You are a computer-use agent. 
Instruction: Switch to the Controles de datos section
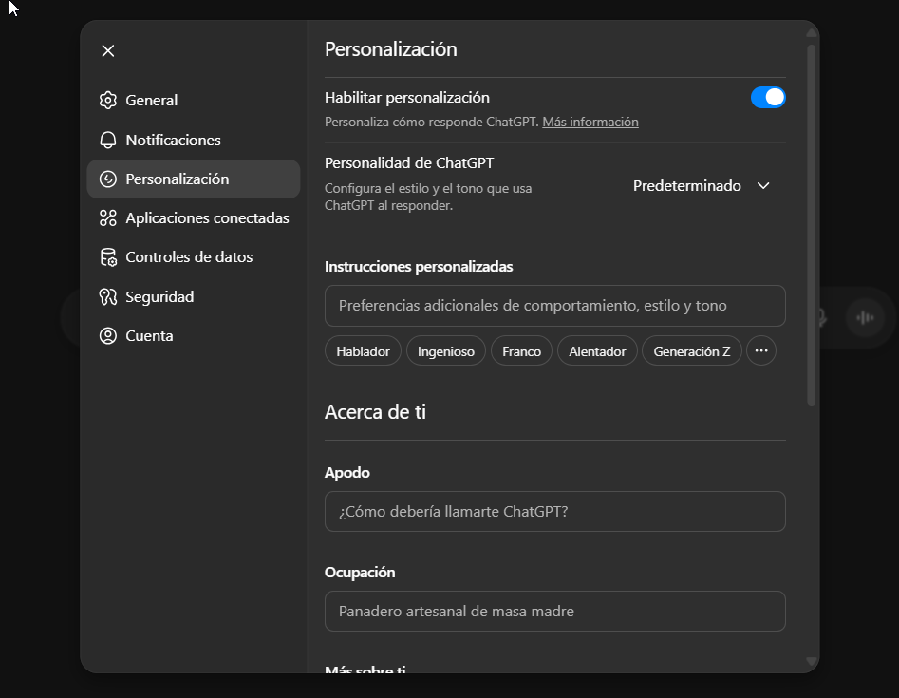[189, 256]
